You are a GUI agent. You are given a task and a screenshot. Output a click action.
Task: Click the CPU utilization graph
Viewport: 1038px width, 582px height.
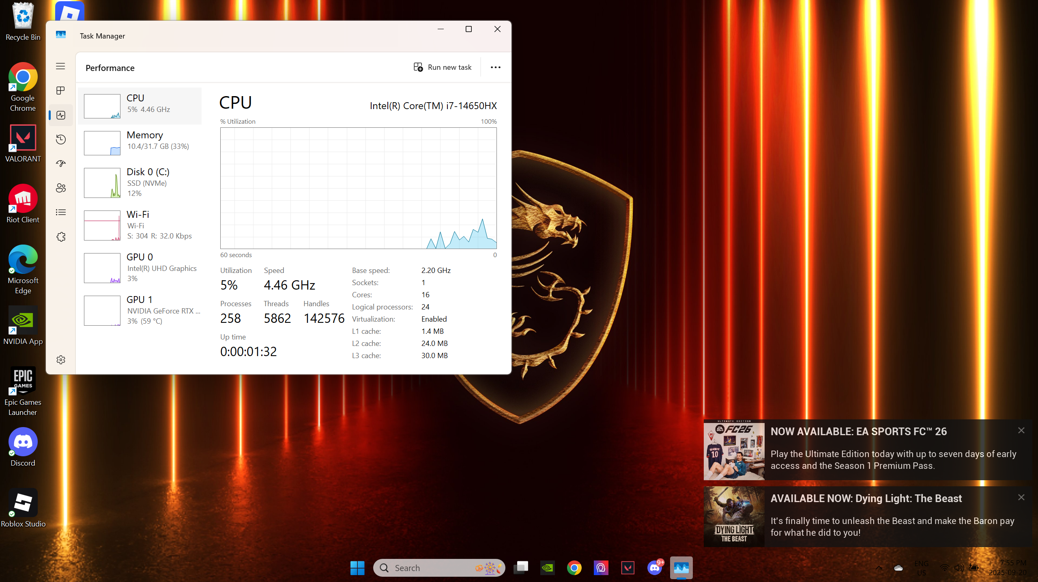(358, 188)
